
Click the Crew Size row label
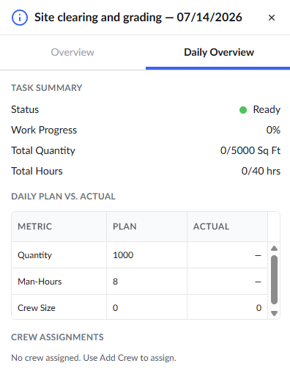[37, 308]
